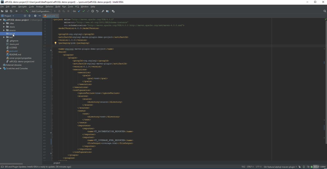Build project with the green hammer icon
This screenshot has height=169, width=327.
27,11
